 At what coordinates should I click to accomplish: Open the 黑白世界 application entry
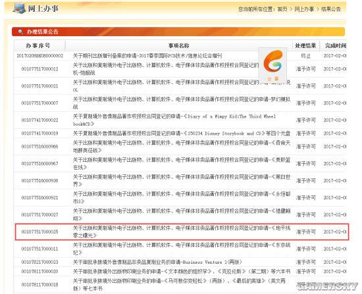point(182,181)
